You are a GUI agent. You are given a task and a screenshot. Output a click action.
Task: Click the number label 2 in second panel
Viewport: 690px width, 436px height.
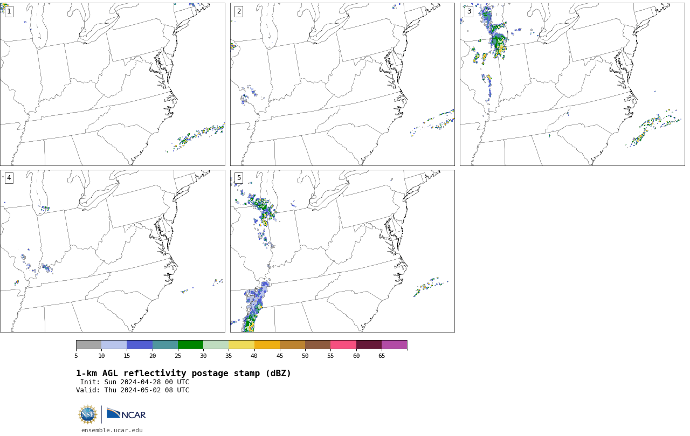click(x=239, y=11)
